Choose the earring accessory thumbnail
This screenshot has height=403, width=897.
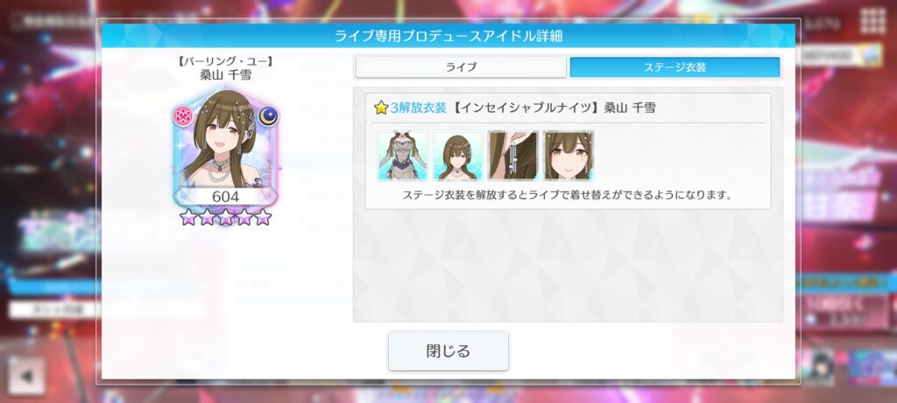pos(512,156)
